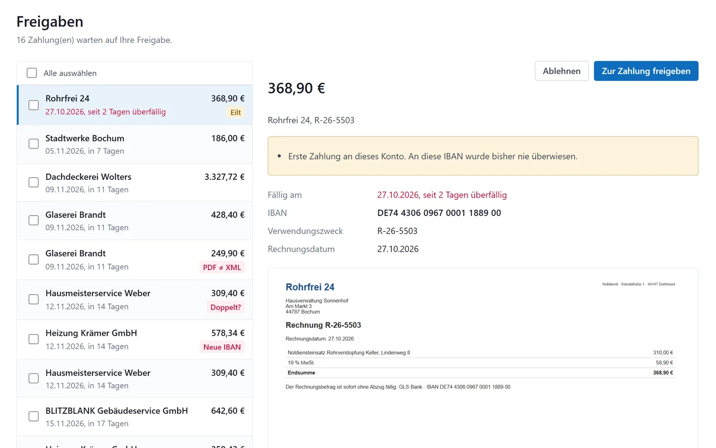The image size is (716, 448).
Task: Click the large 368,90 € amount heading
Action: pyautogui.click(x=297, y=88)
